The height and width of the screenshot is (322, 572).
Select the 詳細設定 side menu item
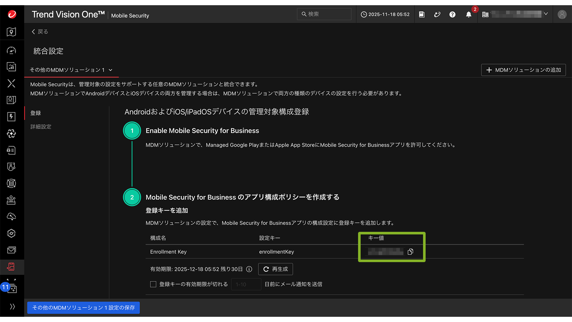click(x=41, y=127)
